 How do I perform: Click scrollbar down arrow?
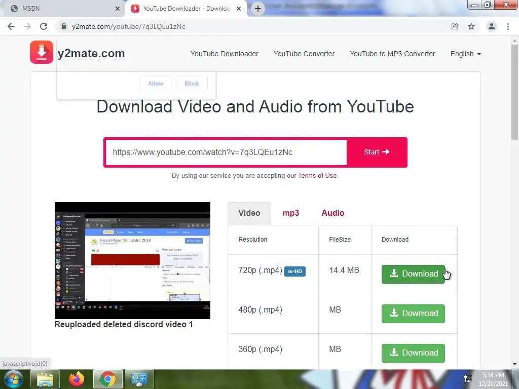(x=514, y=364)
